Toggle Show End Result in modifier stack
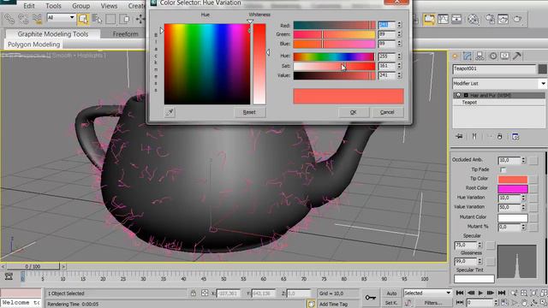548x308 pixels. click(474, 137)
